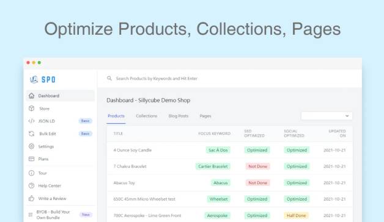Click the Help Center question icon
This screenshot has width=384, height=222.
(x=31, y=185)
